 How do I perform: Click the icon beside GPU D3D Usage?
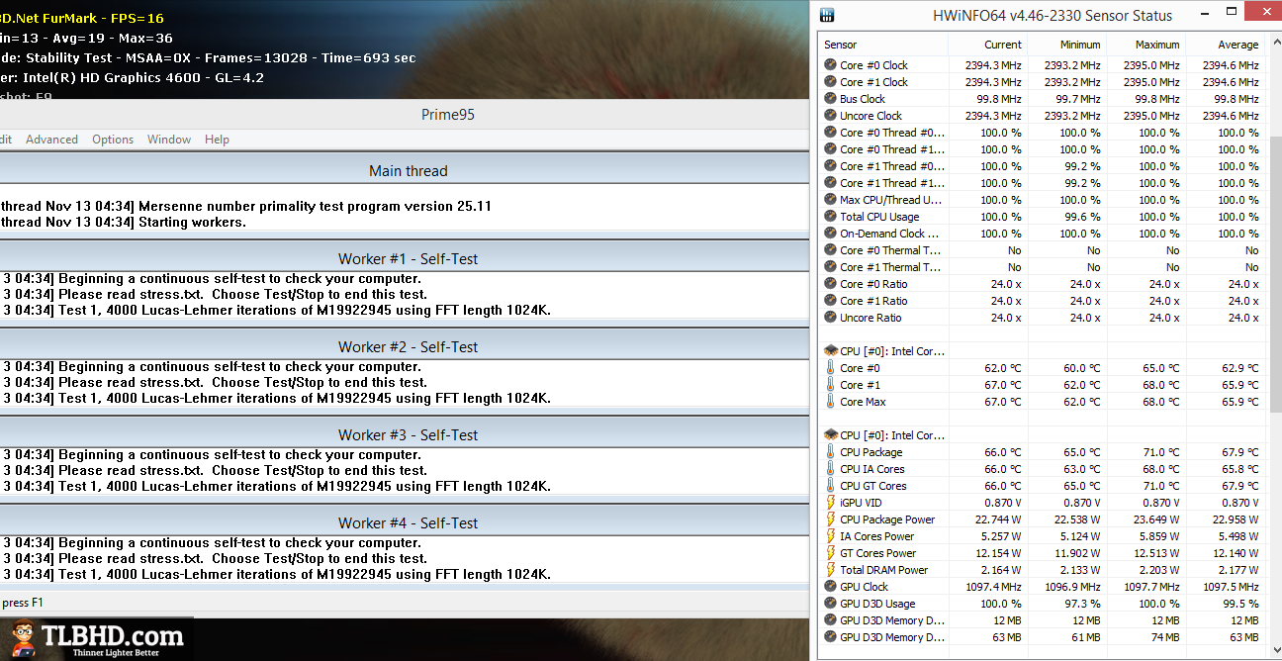click(830, 604)
